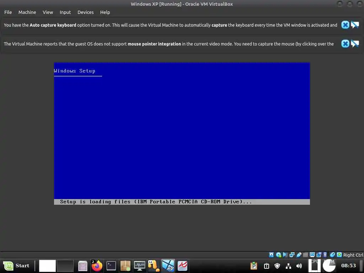364x273 pixels.
Task: Click the mouse integration indicator
Action: (333, 255)
